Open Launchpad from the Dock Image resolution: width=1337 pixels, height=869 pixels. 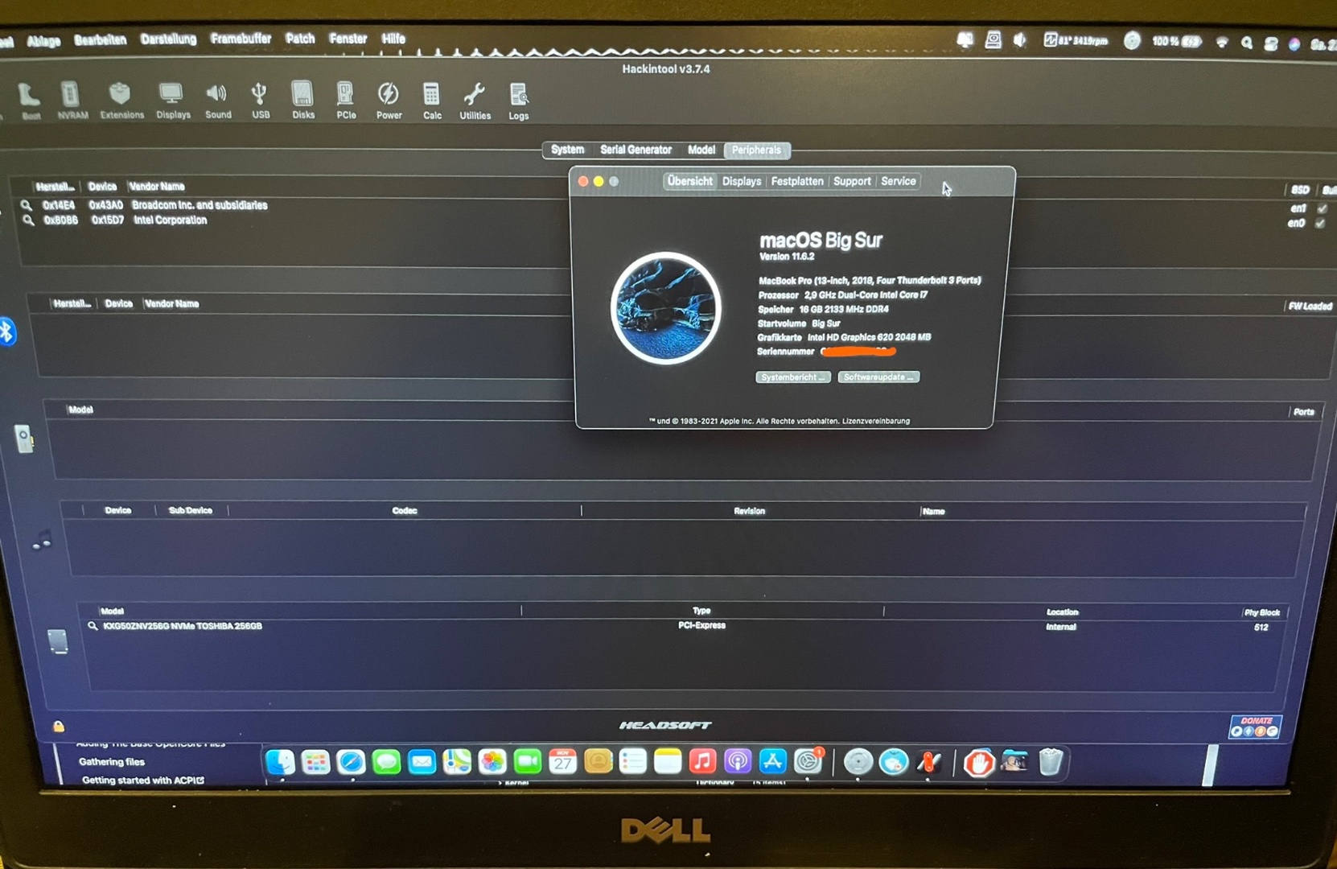coord(315,761)
